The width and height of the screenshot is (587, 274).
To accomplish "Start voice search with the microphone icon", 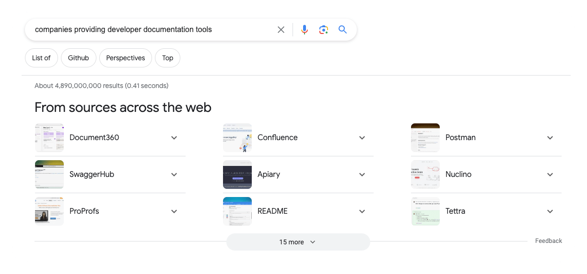I will 305,30.
